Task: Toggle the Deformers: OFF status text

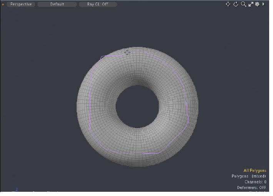Action: coord(251,188)
